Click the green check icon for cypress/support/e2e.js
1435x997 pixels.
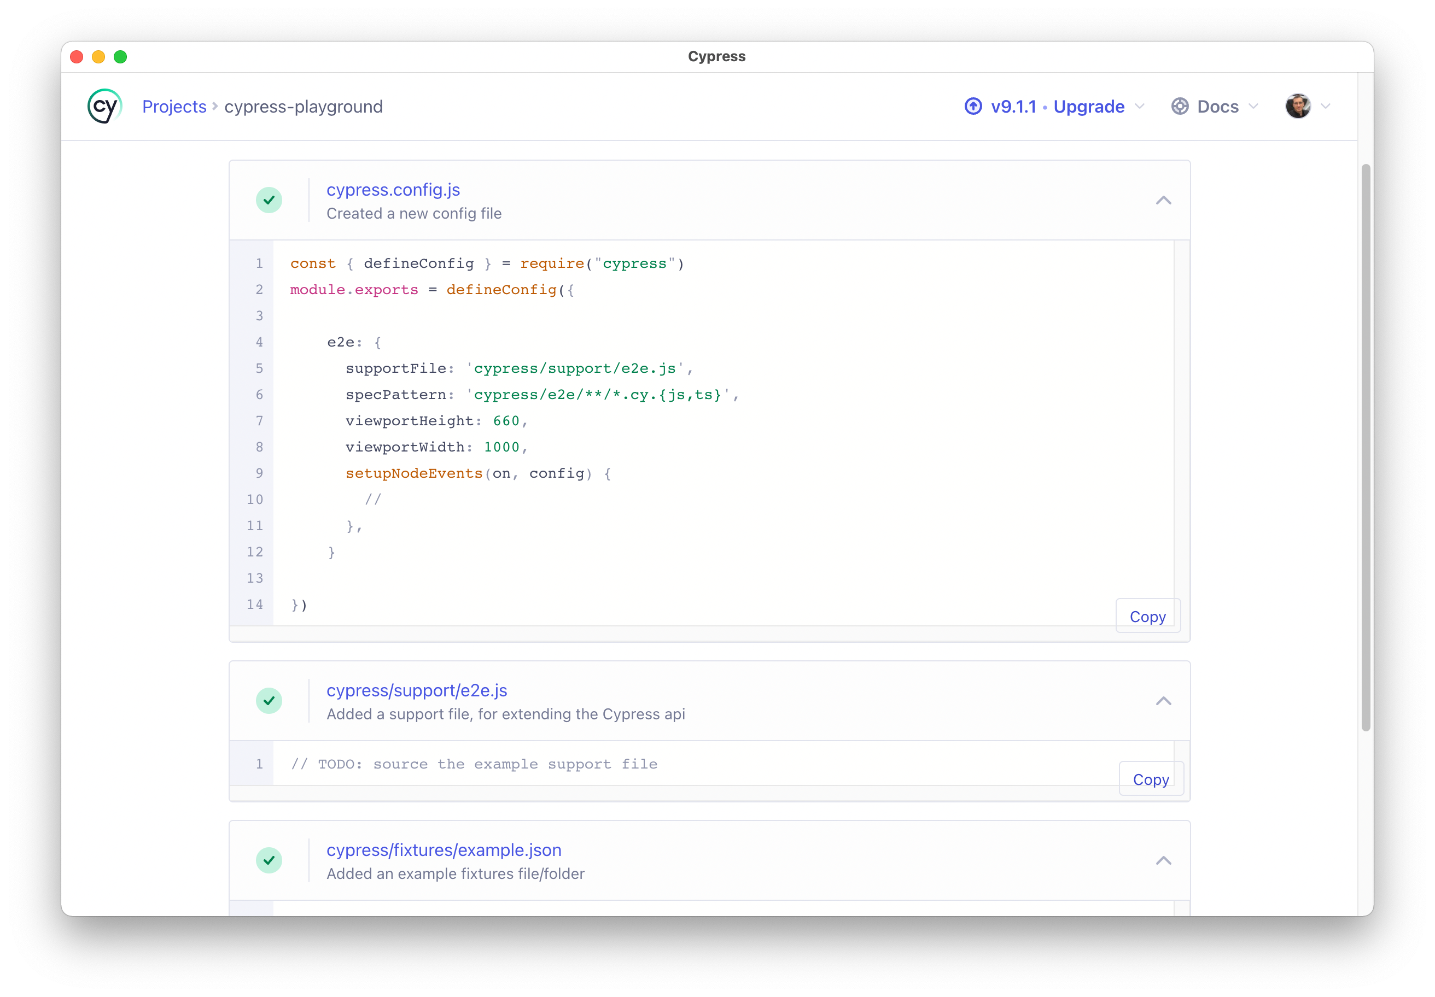[x=270, y=700]
